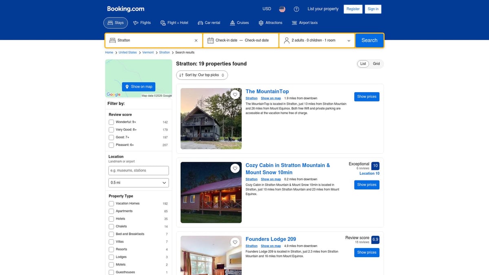Screen dimensions: 489x275
Task: Open the Sort by top picks dropdown
Action: click(202, 75)
